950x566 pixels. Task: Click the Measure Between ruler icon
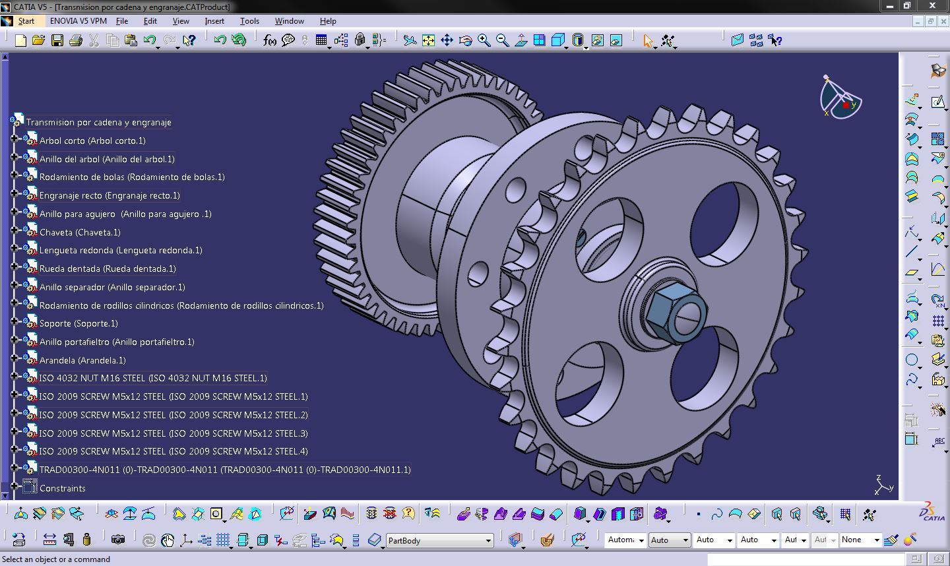(49, 540)
